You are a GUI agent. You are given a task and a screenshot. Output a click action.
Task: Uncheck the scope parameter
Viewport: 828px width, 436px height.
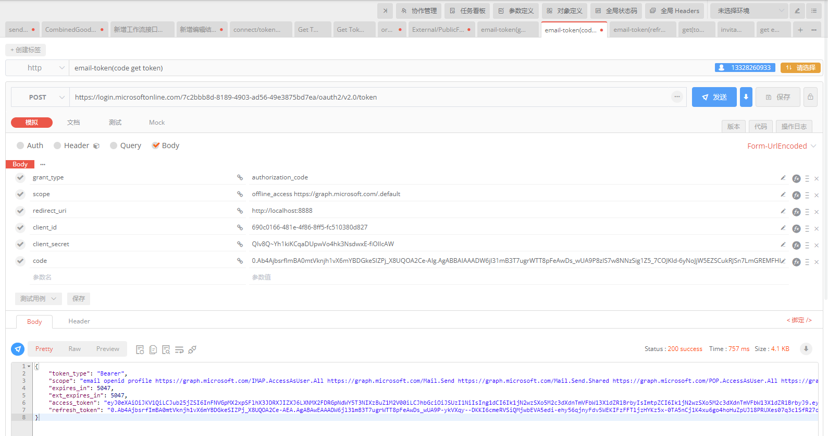pyautogui.click(x=20, y=194)
